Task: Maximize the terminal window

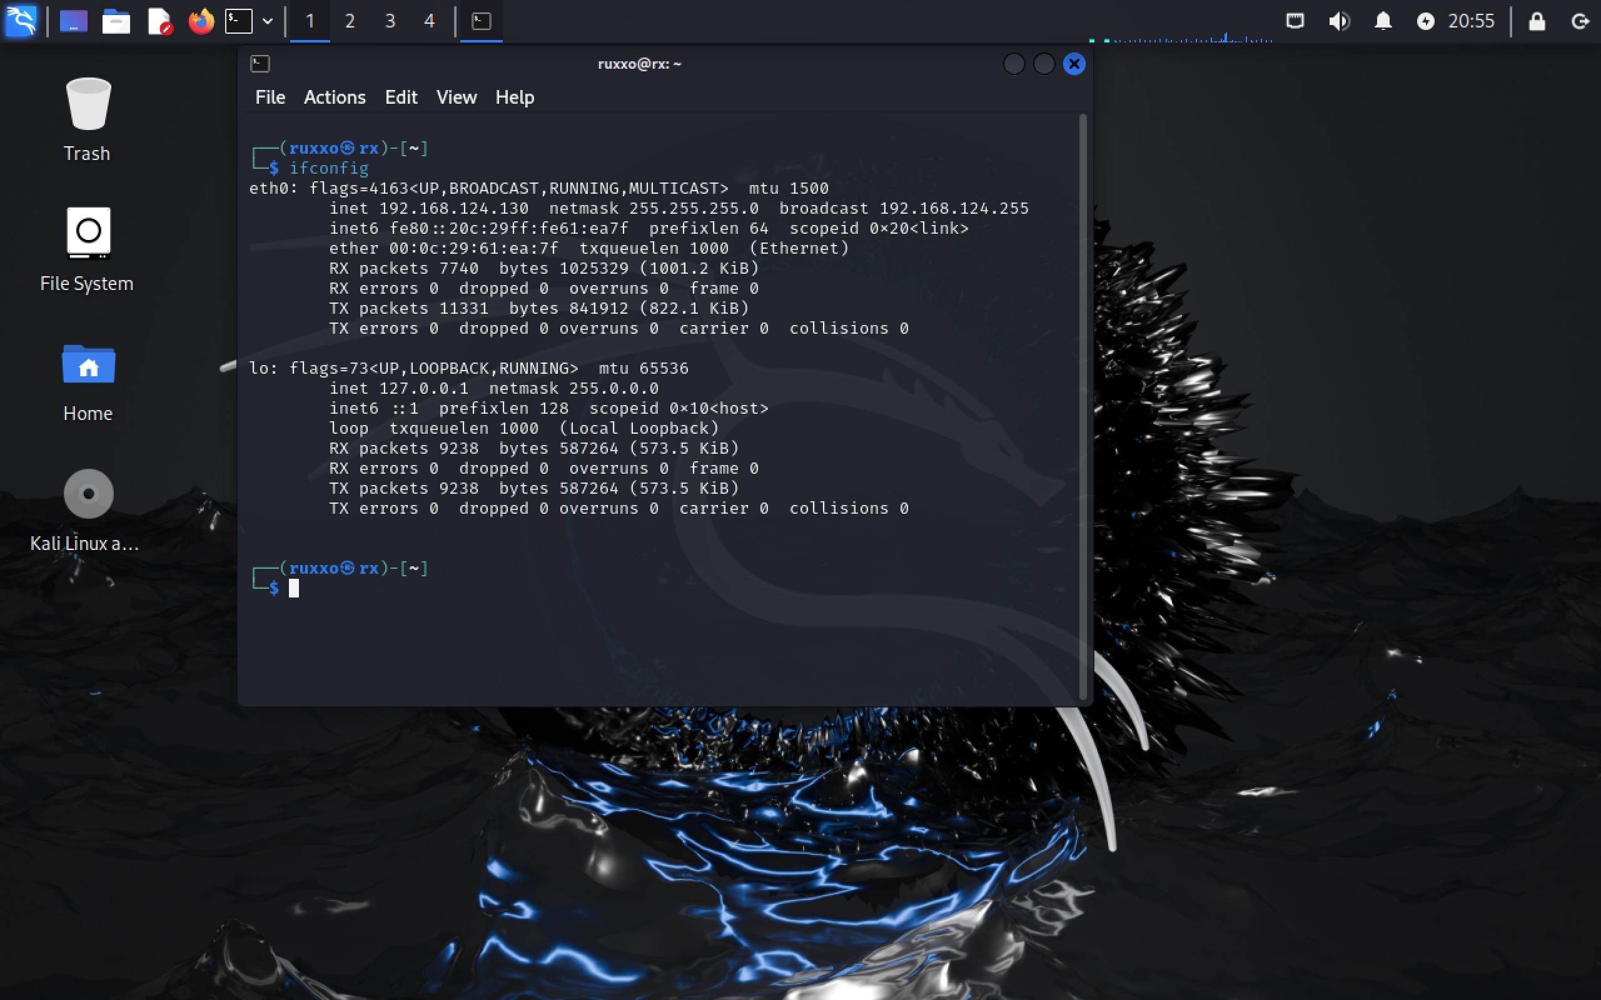Action: (1044, 64)
